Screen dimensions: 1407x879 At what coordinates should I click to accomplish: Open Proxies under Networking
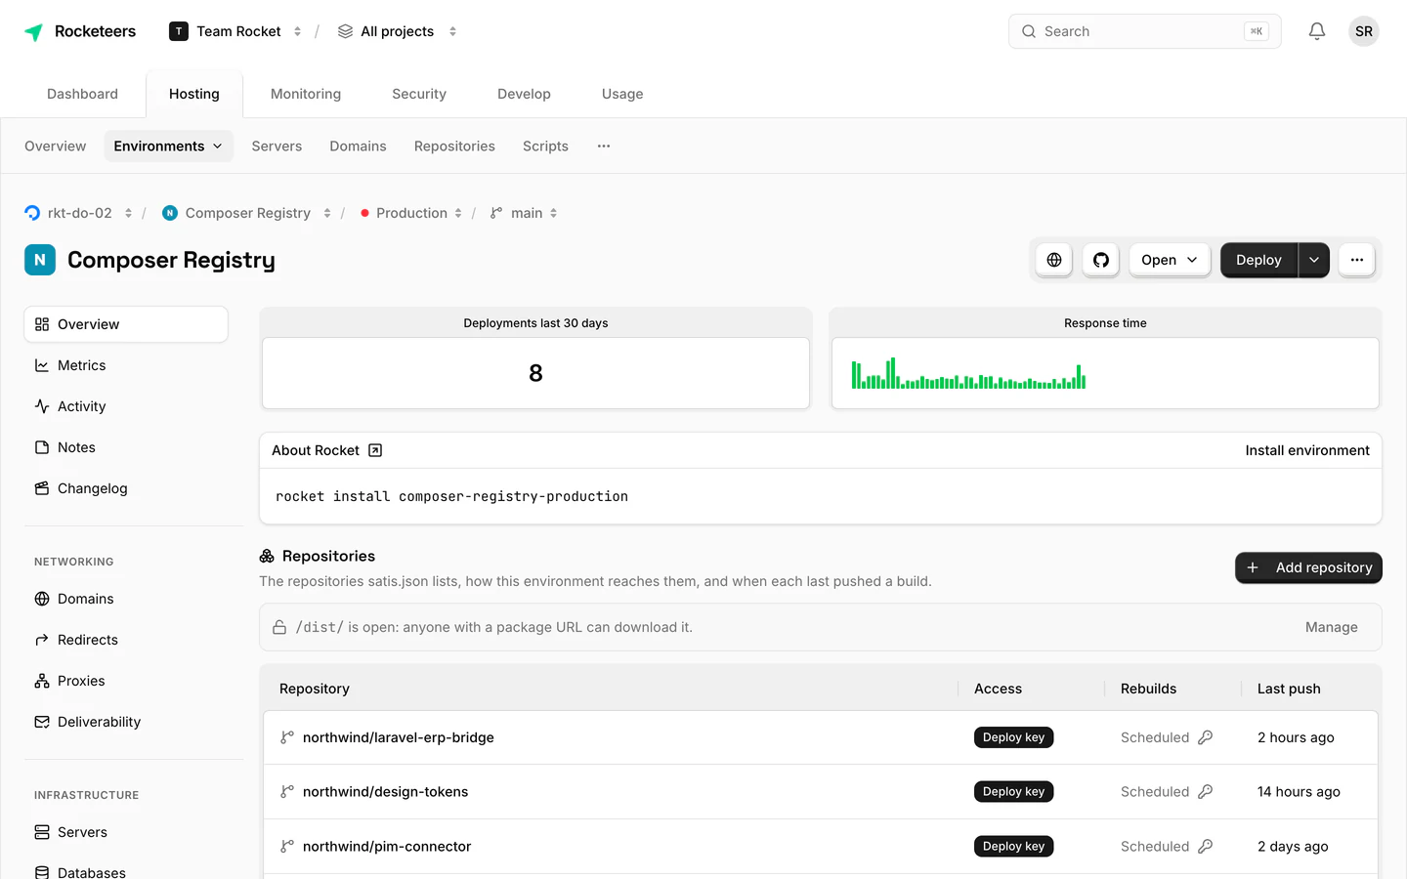126,681
